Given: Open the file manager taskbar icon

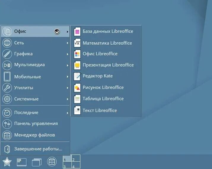Looking at the screenshot, I should [x=52, y=162].
